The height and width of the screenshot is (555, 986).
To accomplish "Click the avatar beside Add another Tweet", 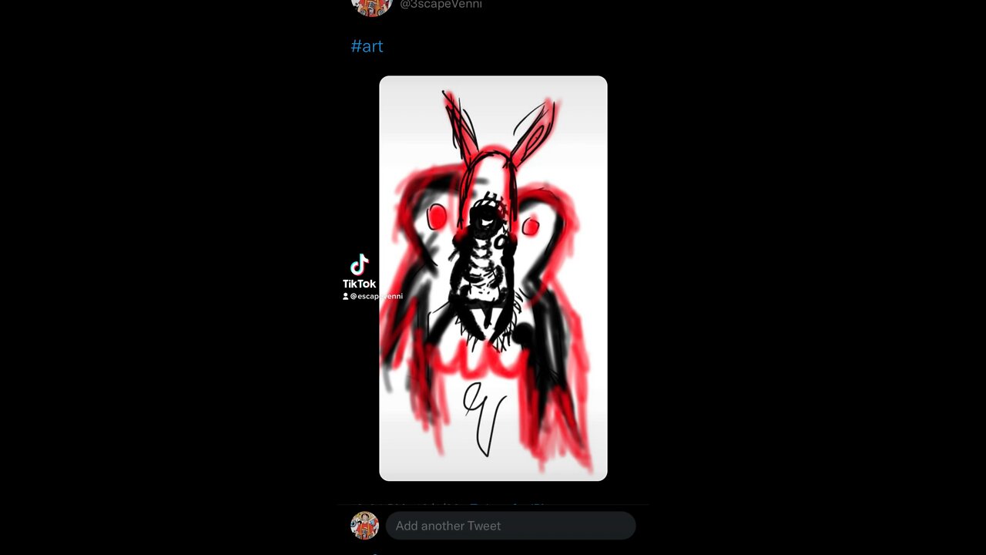I will click(365, 526).
